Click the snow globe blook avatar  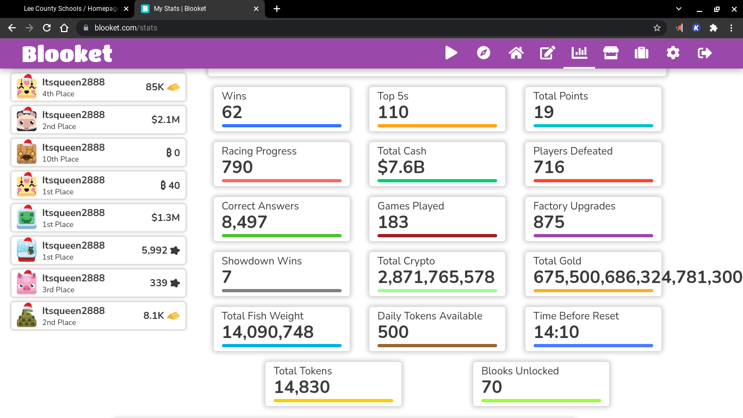tap(27, 250)
